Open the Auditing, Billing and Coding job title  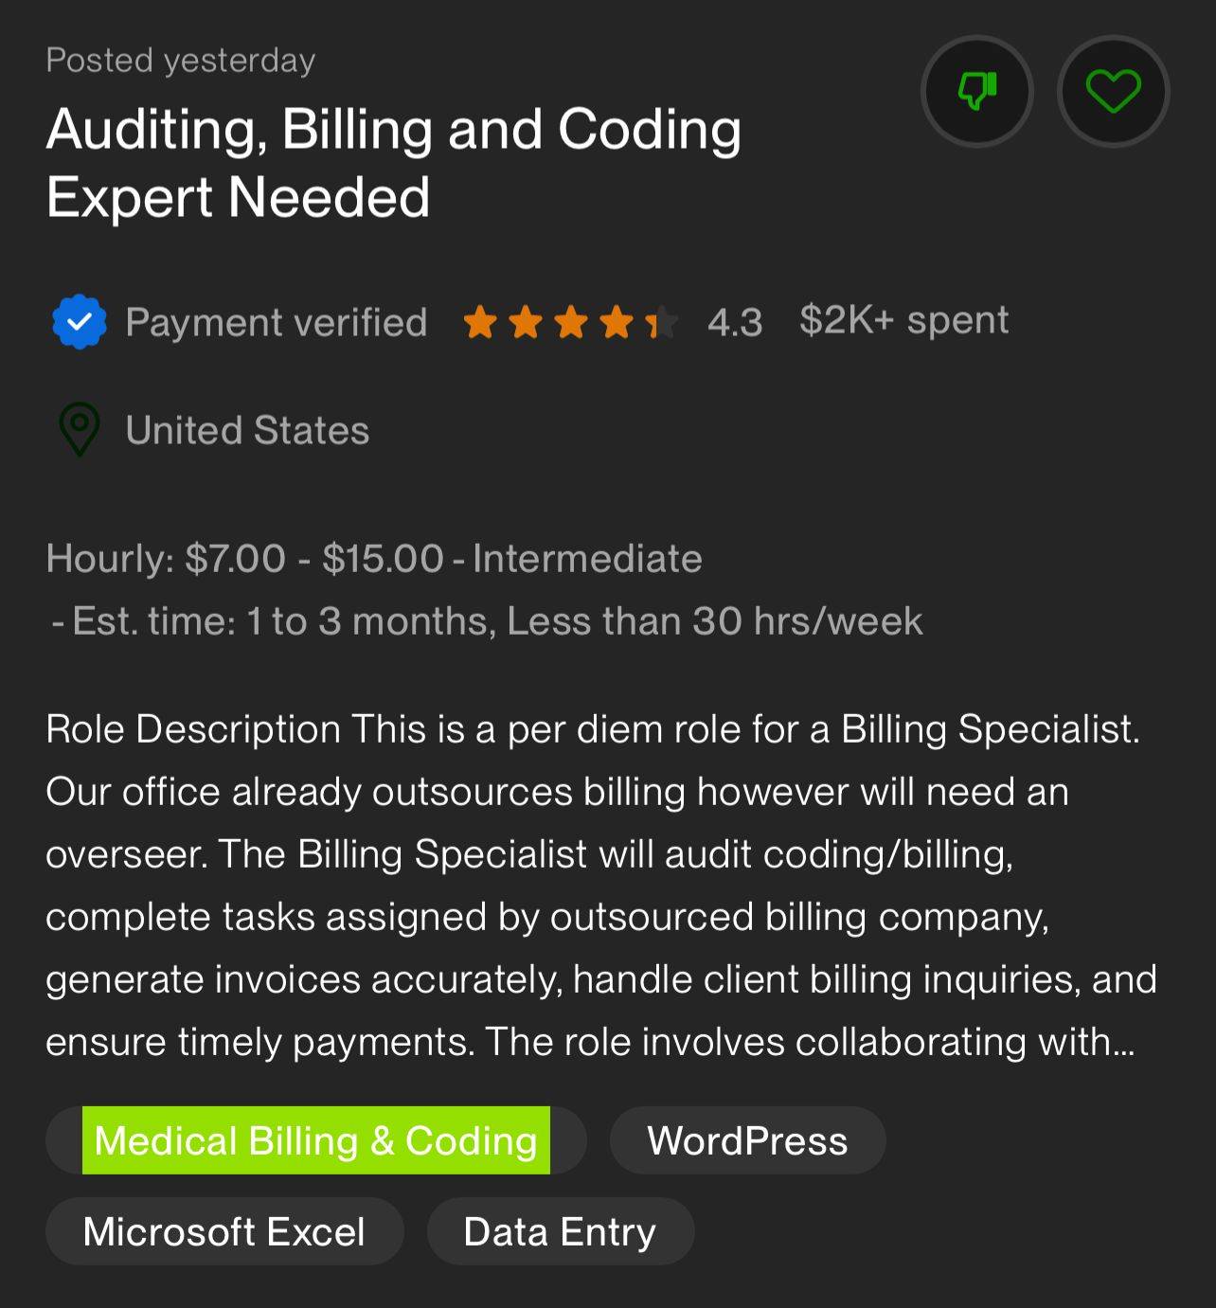pyautogui.click(x=393, y=163)
